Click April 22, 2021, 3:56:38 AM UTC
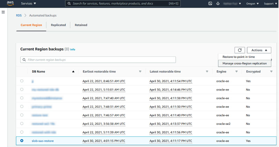Screen dimensions: 279x147 [x=104, y=124]
